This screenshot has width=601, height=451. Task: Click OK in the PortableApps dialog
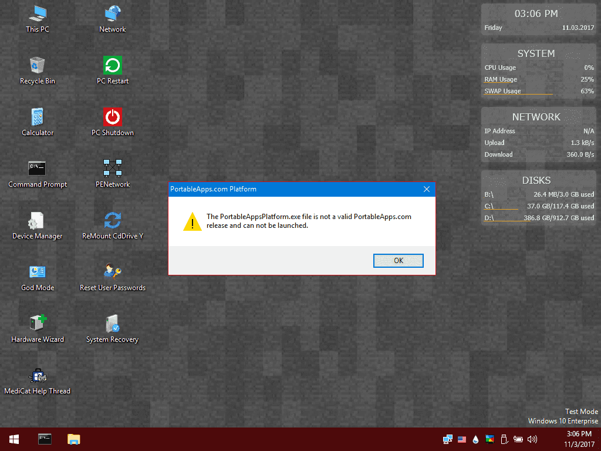[x=399, y=261]
